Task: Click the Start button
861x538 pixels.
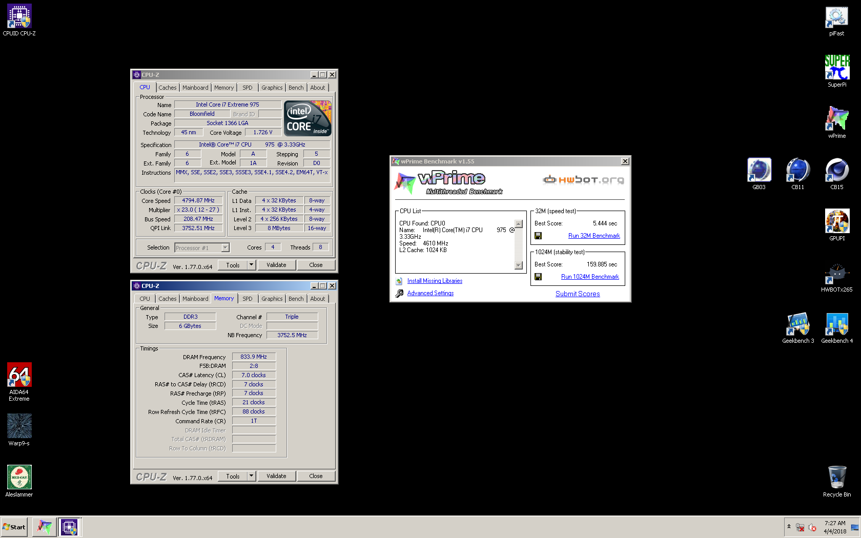Action: (x=14, y=527)
